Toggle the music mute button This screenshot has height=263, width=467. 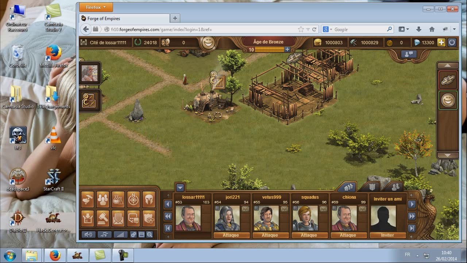click(104, 235)
